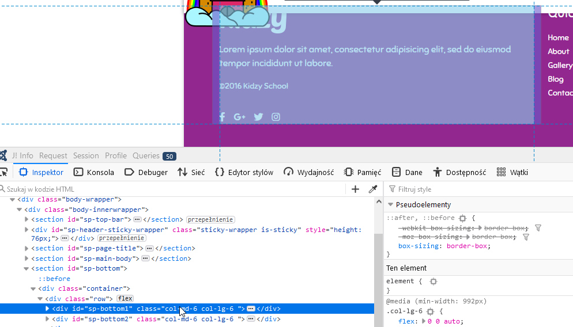Image resolution: width=573 pixels, height=327 pixels.
Task: Click the Szukaj w kodzie HTML search box
Action: coord(173,189)
